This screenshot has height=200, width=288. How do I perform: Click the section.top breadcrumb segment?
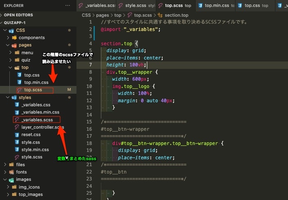177,15
